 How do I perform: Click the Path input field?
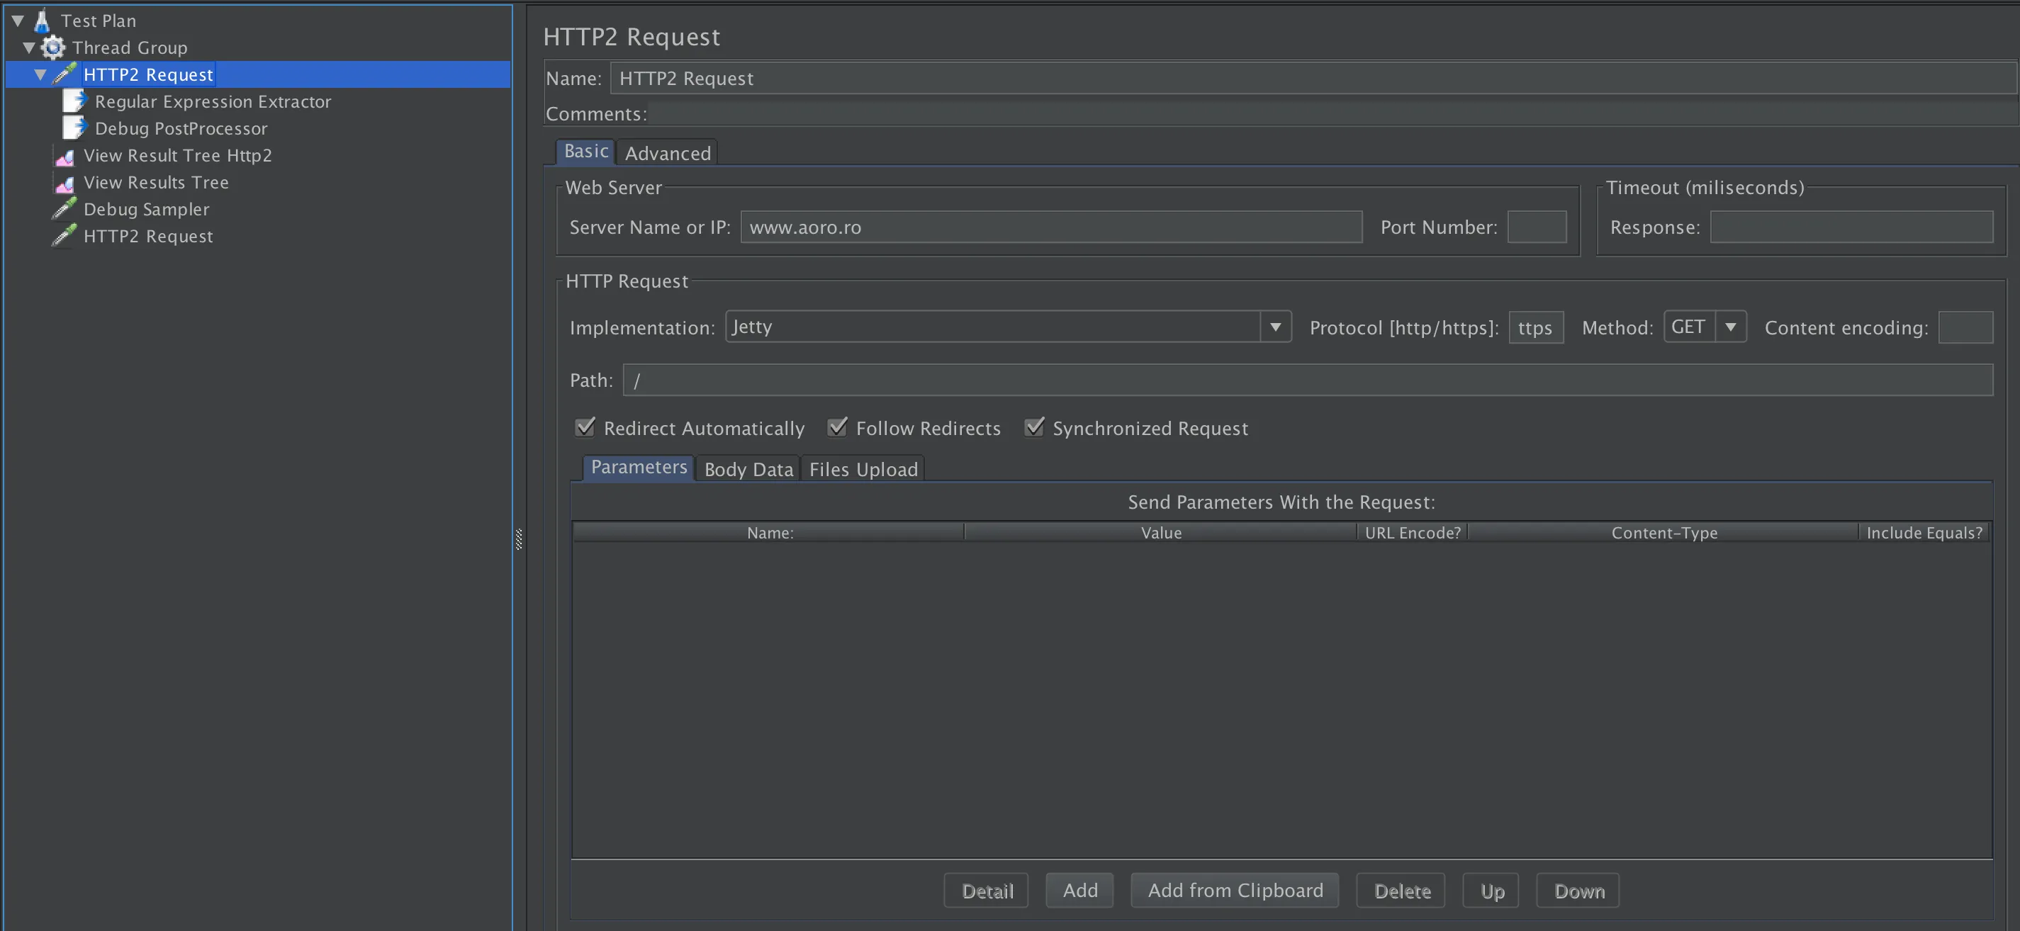click(1308, 380)
